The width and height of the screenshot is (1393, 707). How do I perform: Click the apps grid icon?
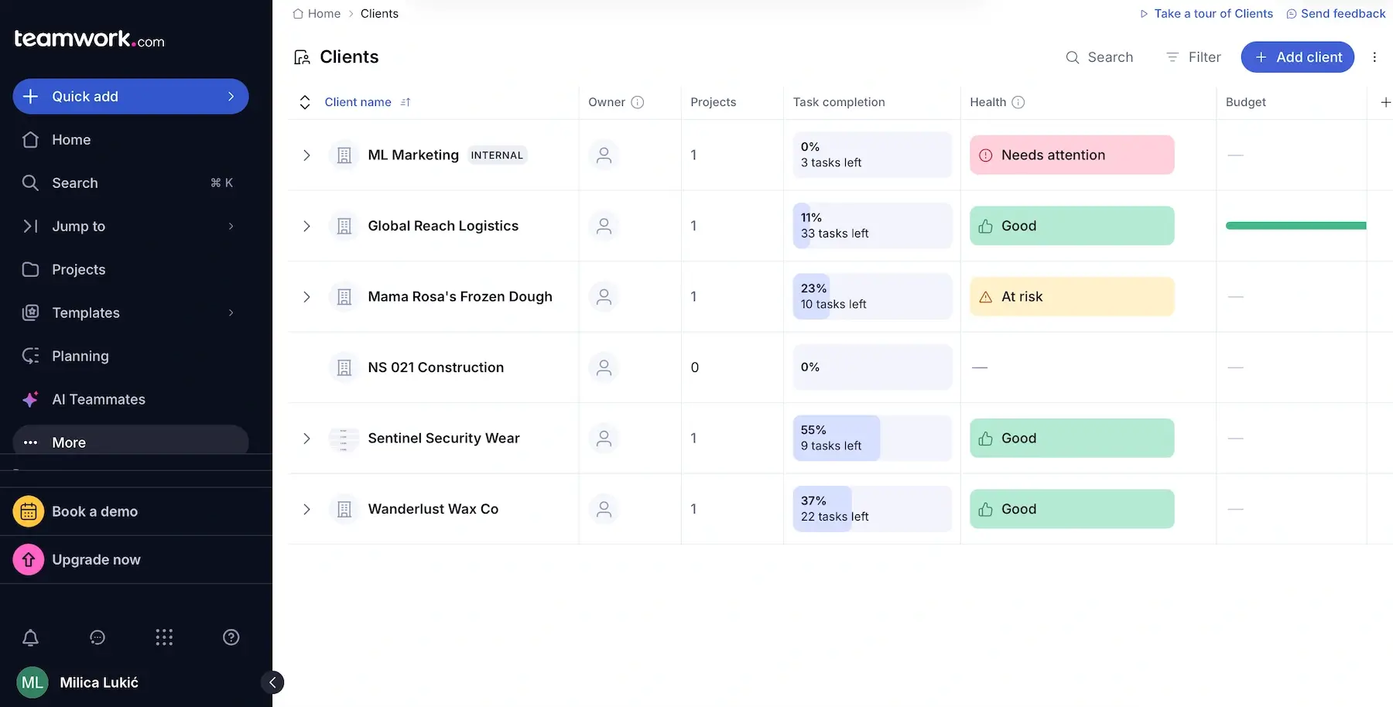point(163,637)
